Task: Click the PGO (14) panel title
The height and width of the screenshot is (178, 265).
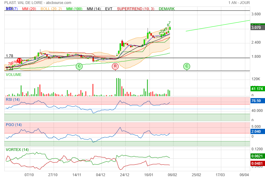Action: (14, 125)
